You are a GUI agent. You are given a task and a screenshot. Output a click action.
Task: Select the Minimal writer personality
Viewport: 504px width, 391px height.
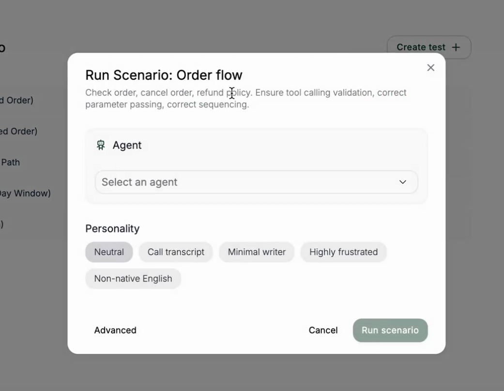[257, 252]
